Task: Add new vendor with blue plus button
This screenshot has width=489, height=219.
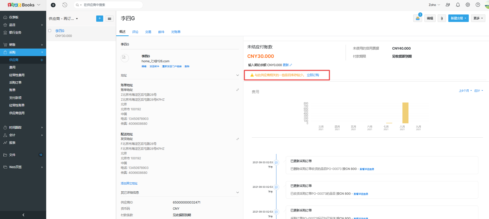Action: coord(100,19)
